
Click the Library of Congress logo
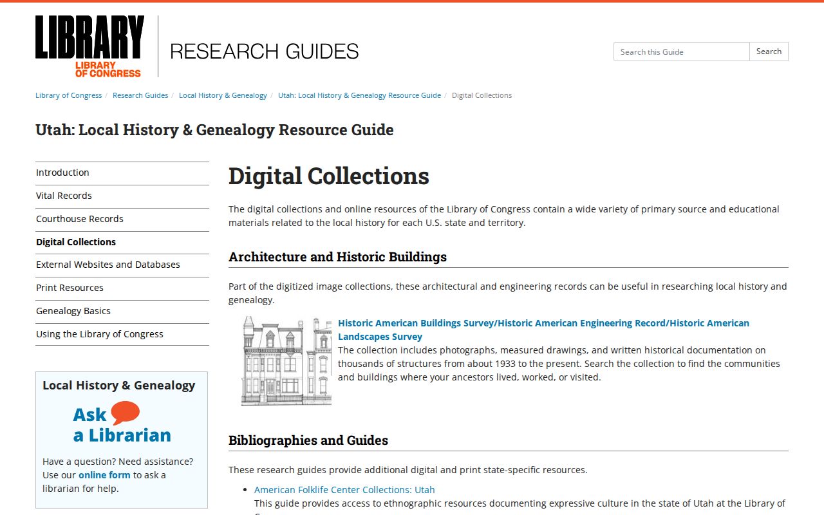click(x=90, y=46)
